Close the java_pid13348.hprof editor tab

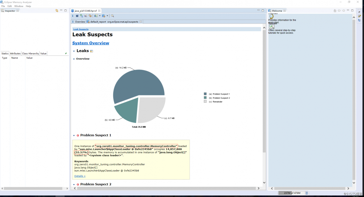[99, 11]
